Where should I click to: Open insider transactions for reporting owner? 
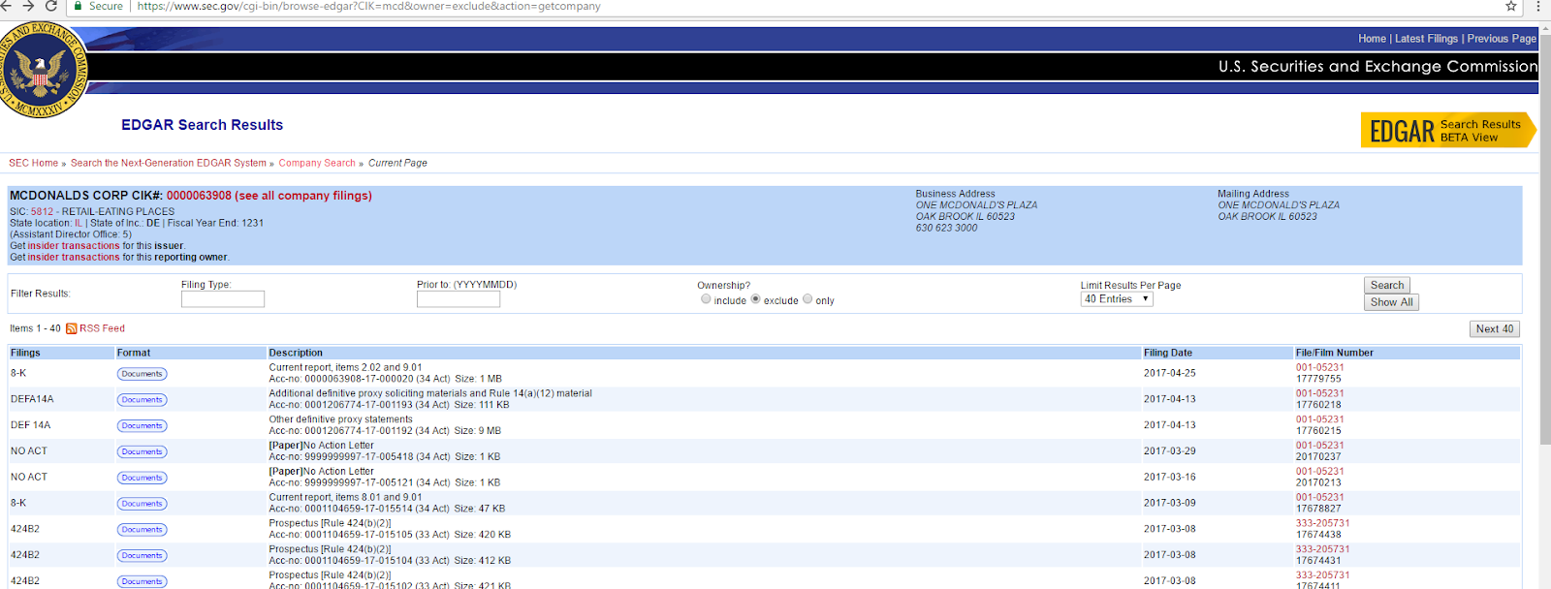74,258
